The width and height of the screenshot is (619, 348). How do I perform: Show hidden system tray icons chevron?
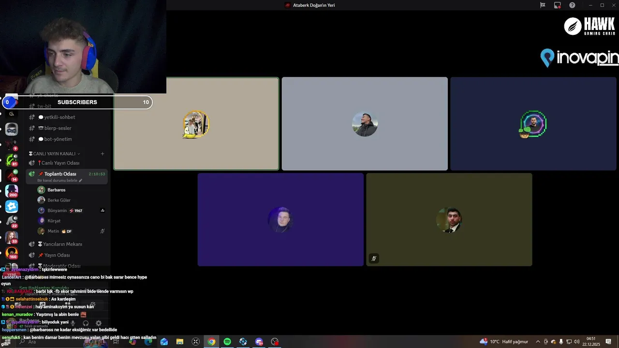click(538, 342)
